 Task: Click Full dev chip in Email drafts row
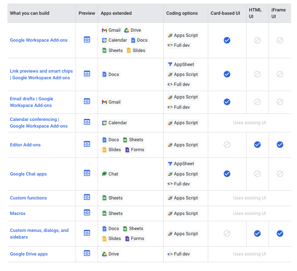(179, 107)
